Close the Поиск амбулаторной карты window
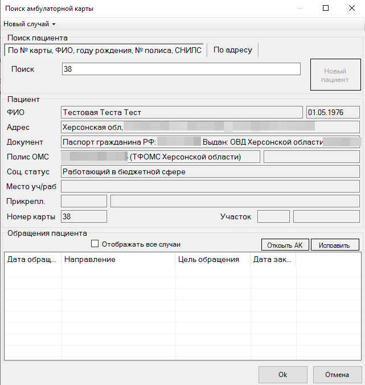365x385 pixels. coord(351,9)
